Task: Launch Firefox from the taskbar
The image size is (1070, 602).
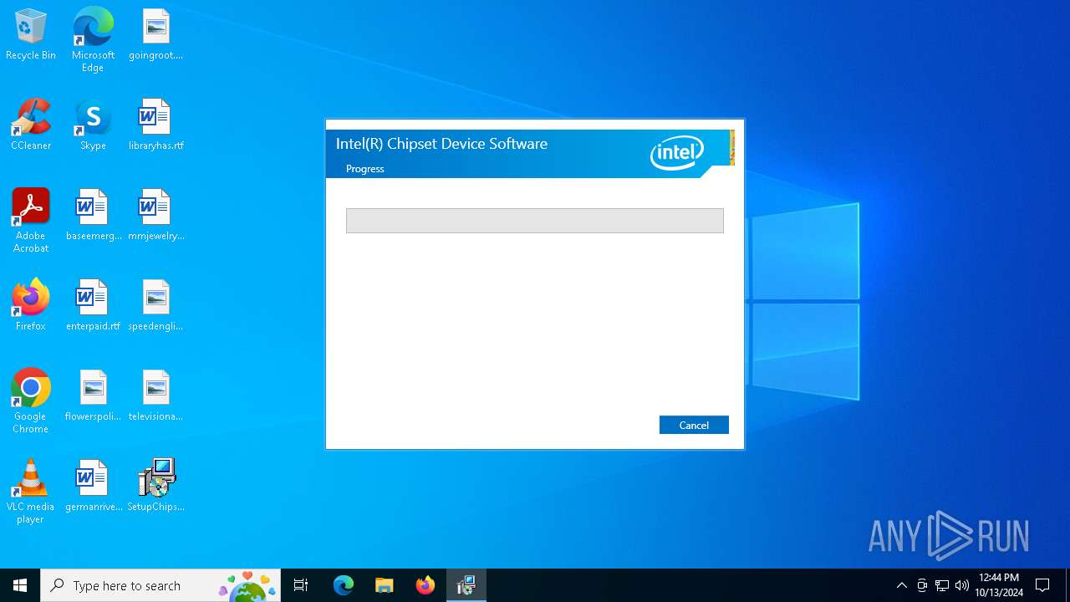Action: 425,585
